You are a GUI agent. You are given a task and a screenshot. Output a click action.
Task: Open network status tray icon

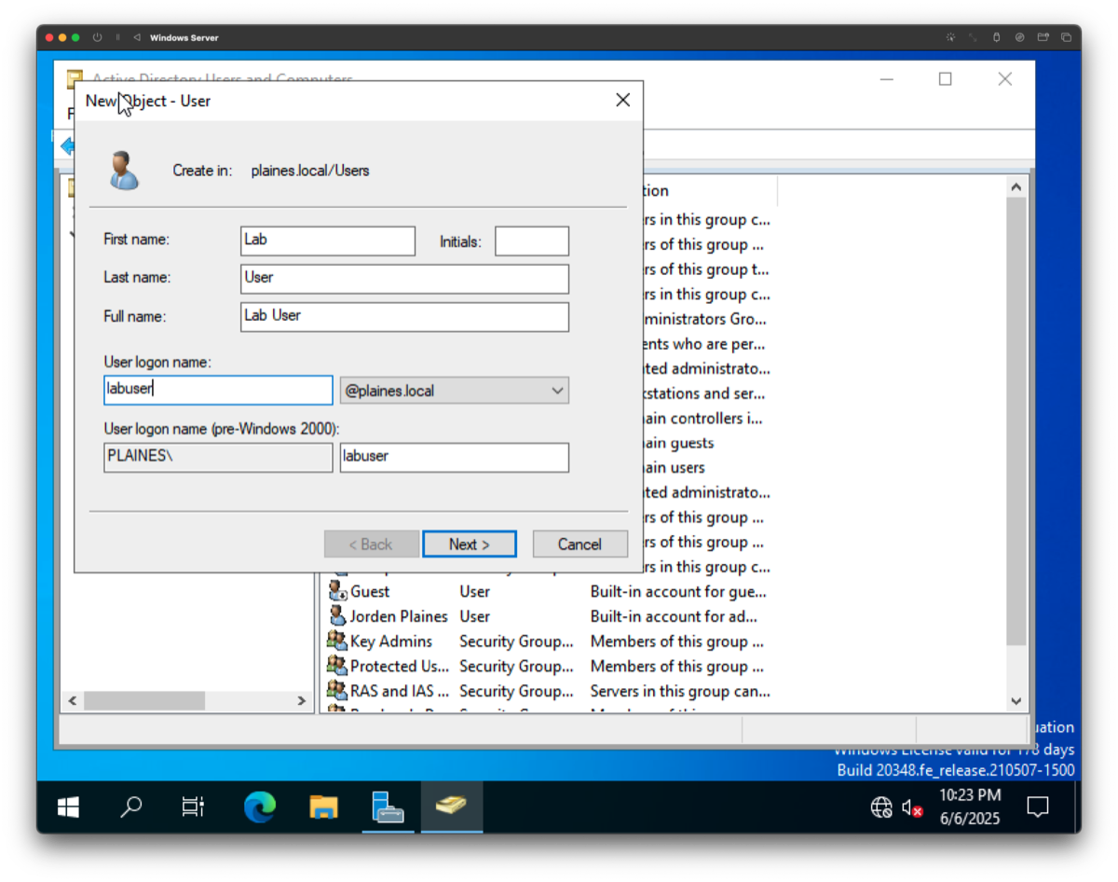coord(881,807)
